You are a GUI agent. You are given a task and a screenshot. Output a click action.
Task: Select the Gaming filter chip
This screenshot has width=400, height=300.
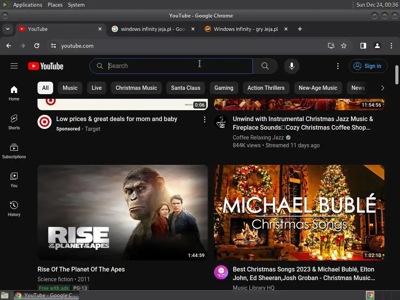[224, 88]
